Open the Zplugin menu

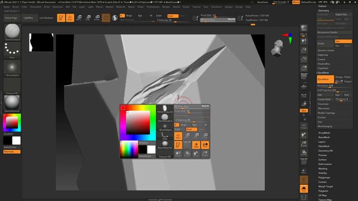tap(229, 7)
